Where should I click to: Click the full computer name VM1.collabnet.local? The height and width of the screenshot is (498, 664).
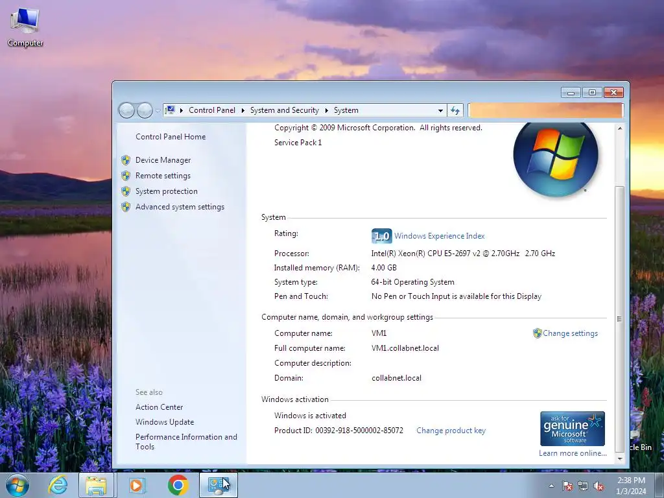point(405,348)
